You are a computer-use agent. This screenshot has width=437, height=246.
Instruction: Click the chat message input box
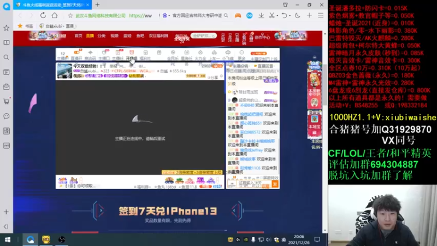tap(254, 184)
